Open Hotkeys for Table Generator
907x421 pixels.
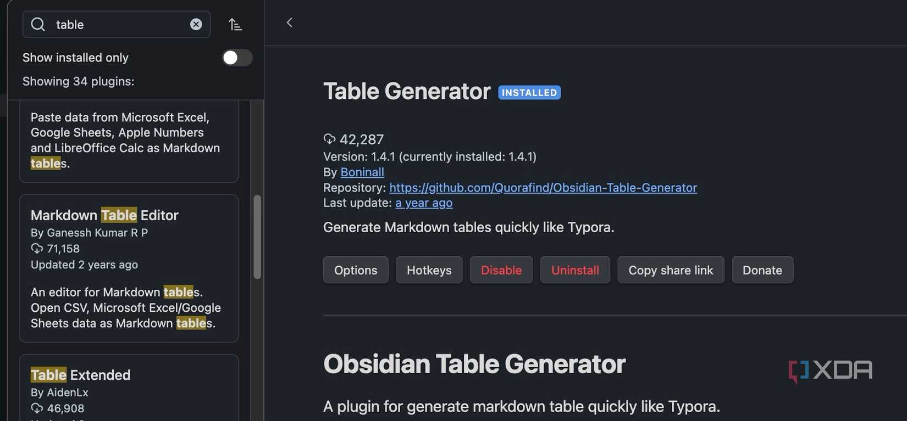tap(429, 270)
